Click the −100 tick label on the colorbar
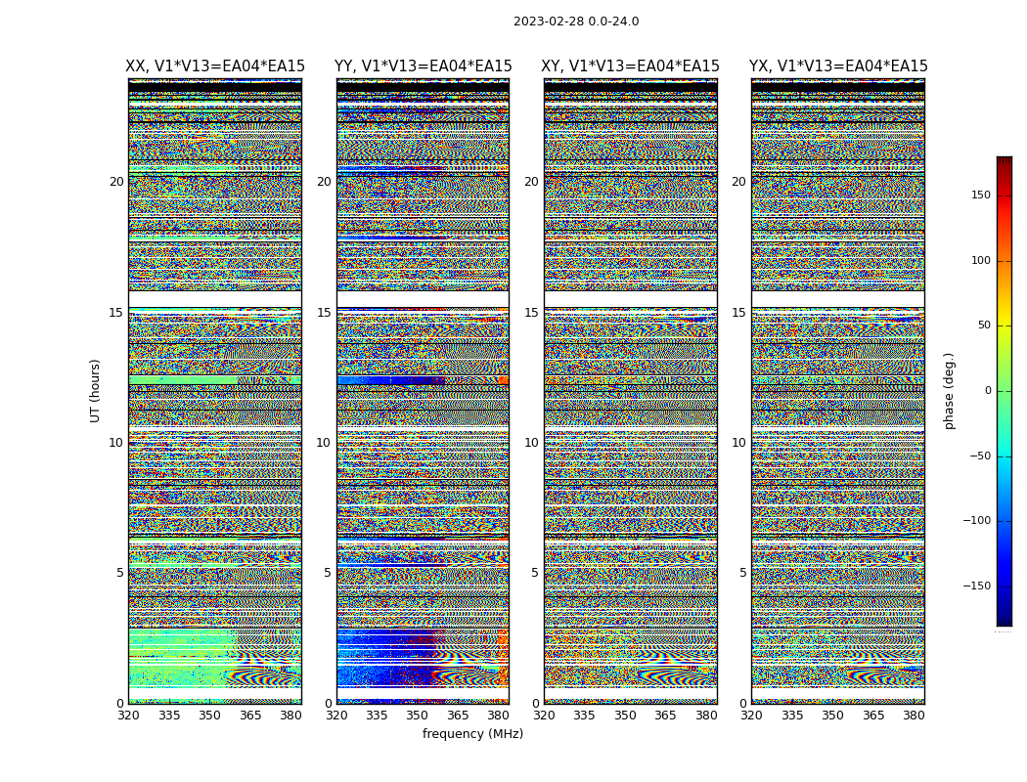The width and height of the screenshot is (1027, 782). [x=977, y=521]
